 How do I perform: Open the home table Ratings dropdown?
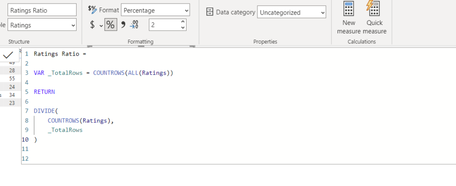point(42,25)
